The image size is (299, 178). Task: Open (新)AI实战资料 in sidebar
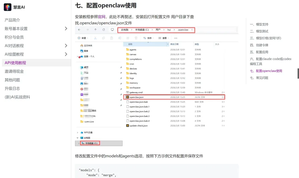coord(17,97)
